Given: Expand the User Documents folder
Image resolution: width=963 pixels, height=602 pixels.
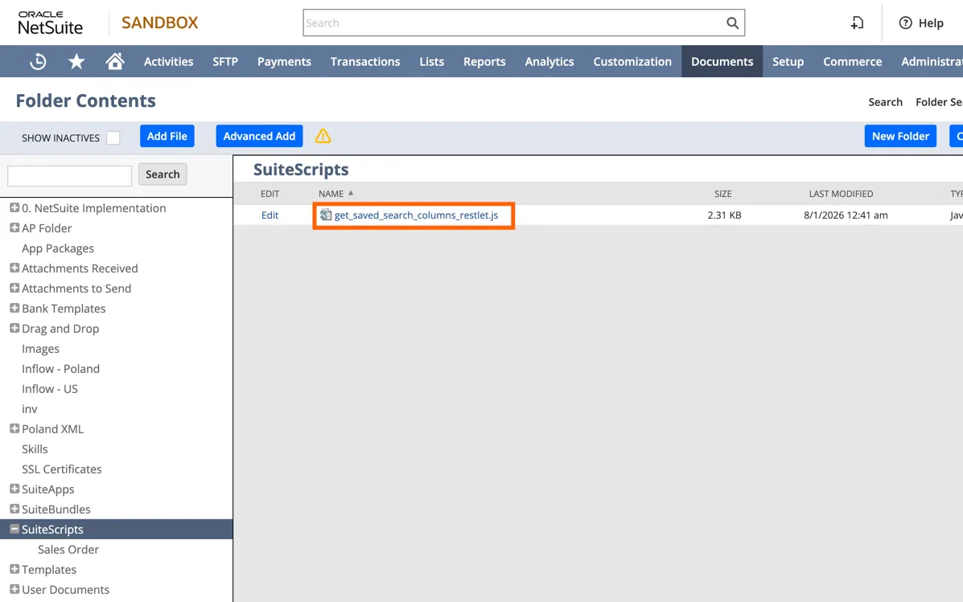Looking at the screenshot, I should (x=14, y=589).
